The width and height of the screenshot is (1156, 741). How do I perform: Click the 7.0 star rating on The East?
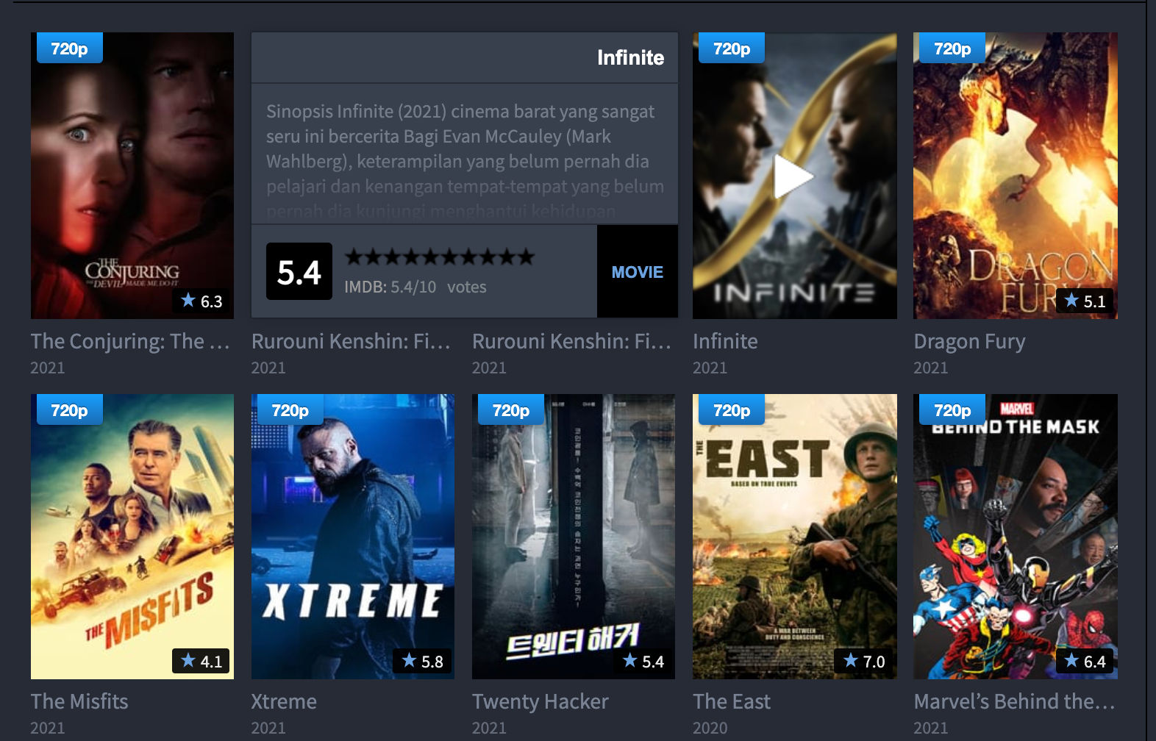click(x=864, y=661)
